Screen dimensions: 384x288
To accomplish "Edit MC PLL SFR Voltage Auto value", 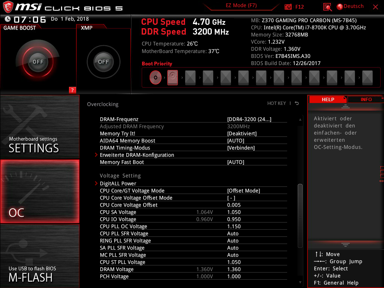I will coord(233,255).
